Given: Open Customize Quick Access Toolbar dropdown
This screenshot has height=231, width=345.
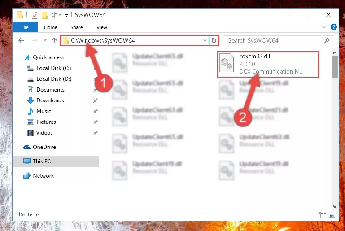Looking at the screenshot, I should [66, 15].
